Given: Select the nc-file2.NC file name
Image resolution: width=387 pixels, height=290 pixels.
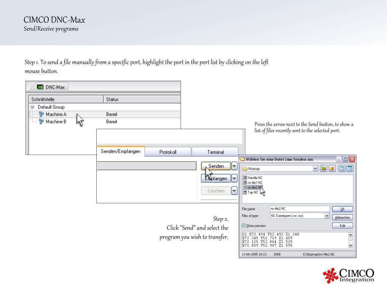Looking at the screenshot, I should [255, 188].
